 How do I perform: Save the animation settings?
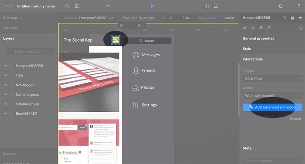click(x=213, y=18)
